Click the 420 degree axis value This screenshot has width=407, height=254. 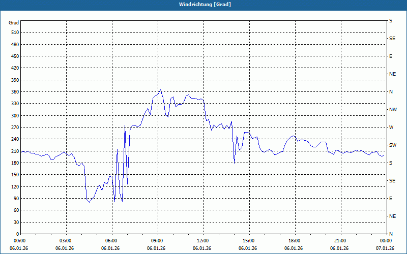(15, 68)
